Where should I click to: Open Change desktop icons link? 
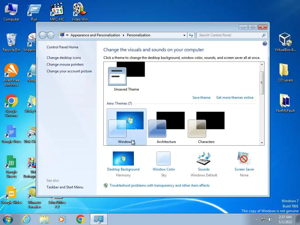(x=64, y=58)
